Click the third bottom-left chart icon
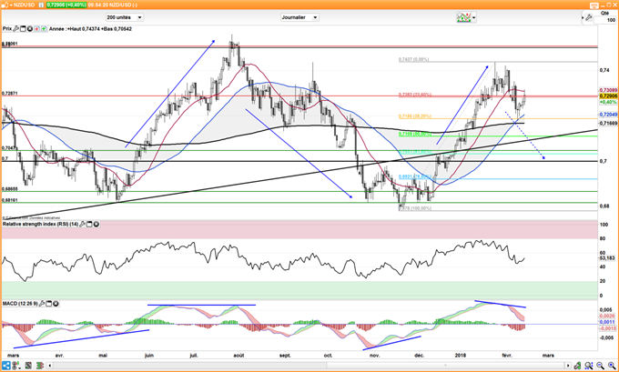The image size is (619, 372). (28, 366)
